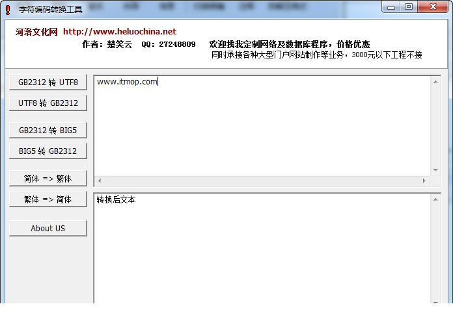Open the http://www.heluochina.net link
Image resolution: width=453 pixels, height=315 pixels.
(120, 31)
